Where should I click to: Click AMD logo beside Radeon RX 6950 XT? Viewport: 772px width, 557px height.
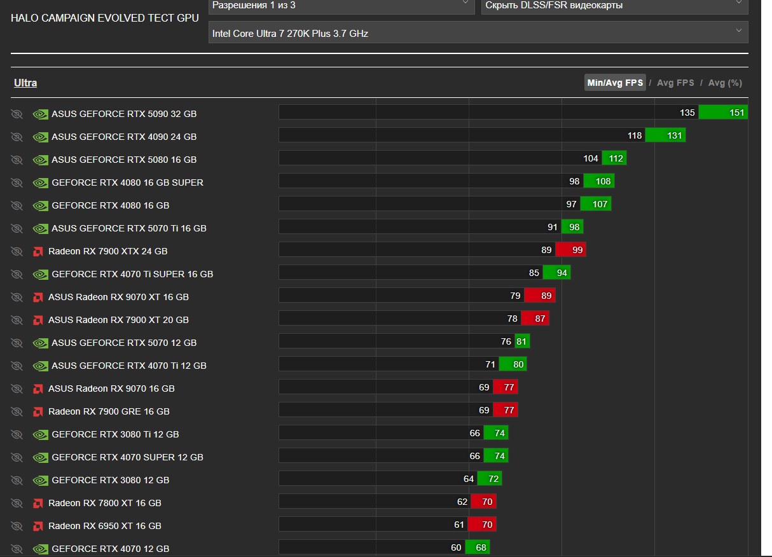click(38, 526)
